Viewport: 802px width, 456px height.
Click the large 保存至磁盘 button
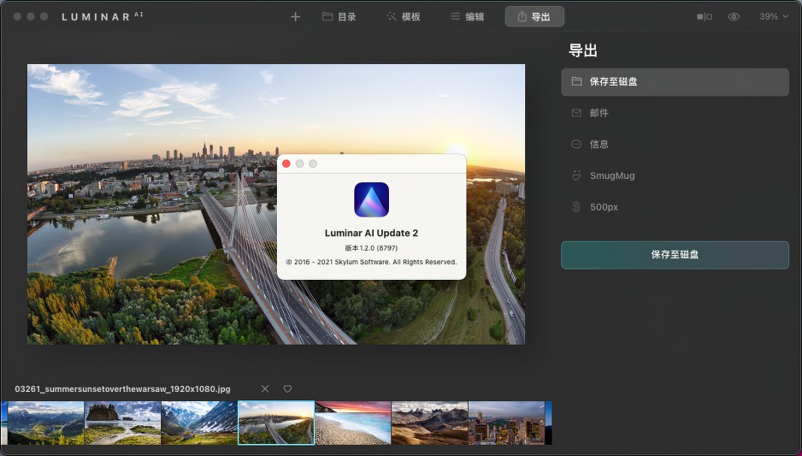pos(675,255)
